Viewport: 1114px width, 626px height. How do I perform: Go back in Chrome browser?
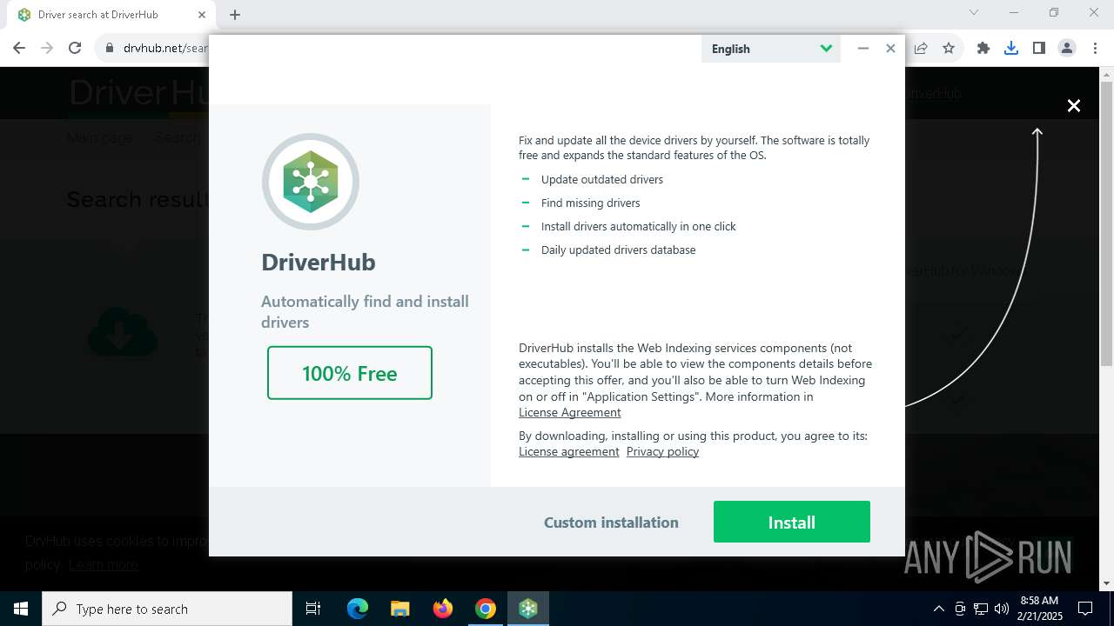[x=19, y=48]
